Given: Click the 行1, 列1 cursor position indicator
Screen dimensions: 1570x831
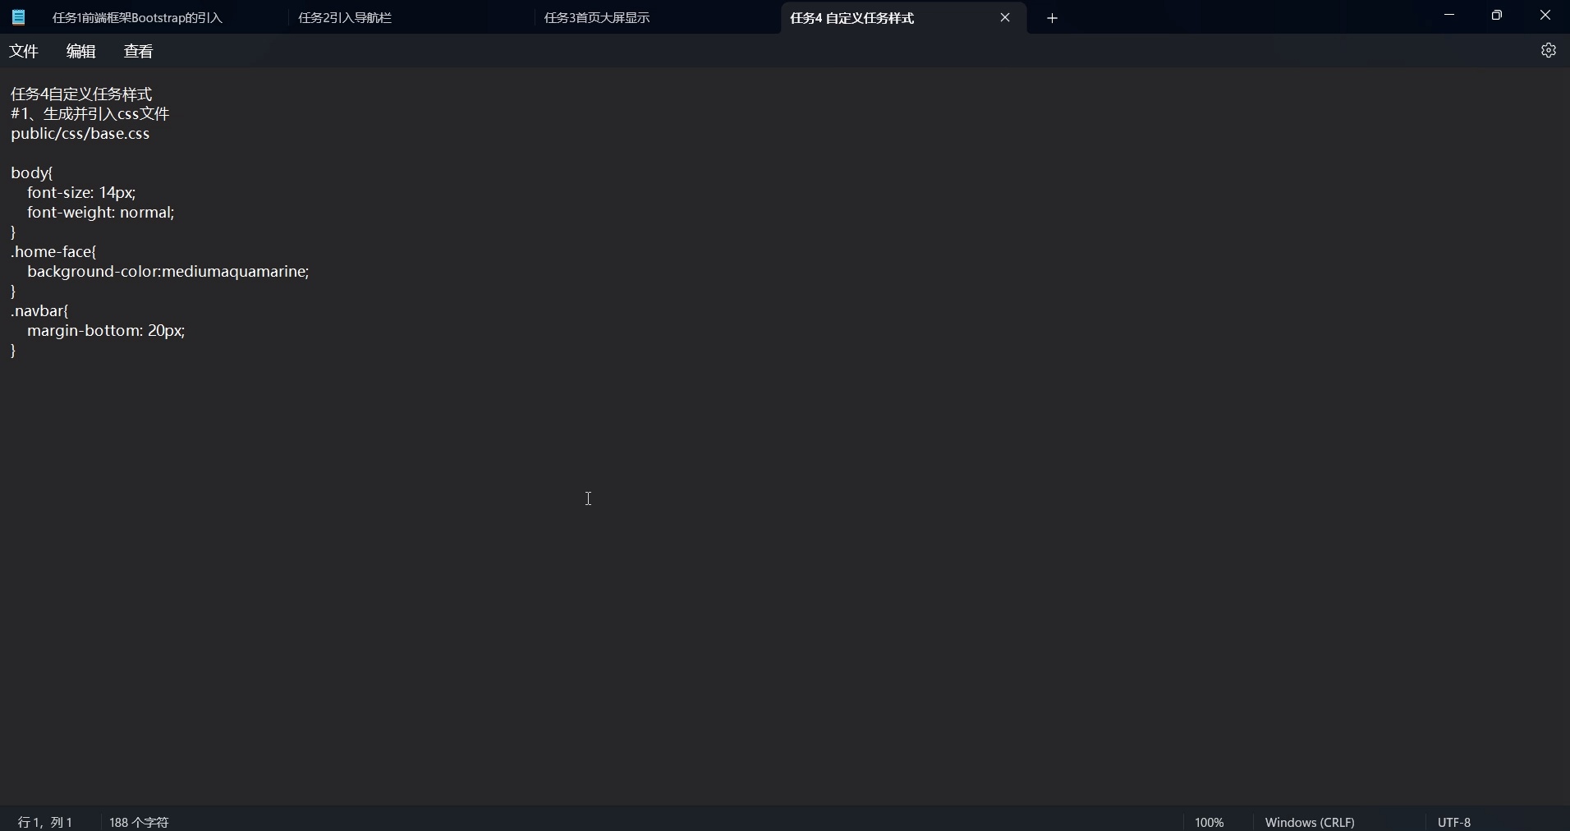Looking at the screenshot, I should click(x=45, y=822).
